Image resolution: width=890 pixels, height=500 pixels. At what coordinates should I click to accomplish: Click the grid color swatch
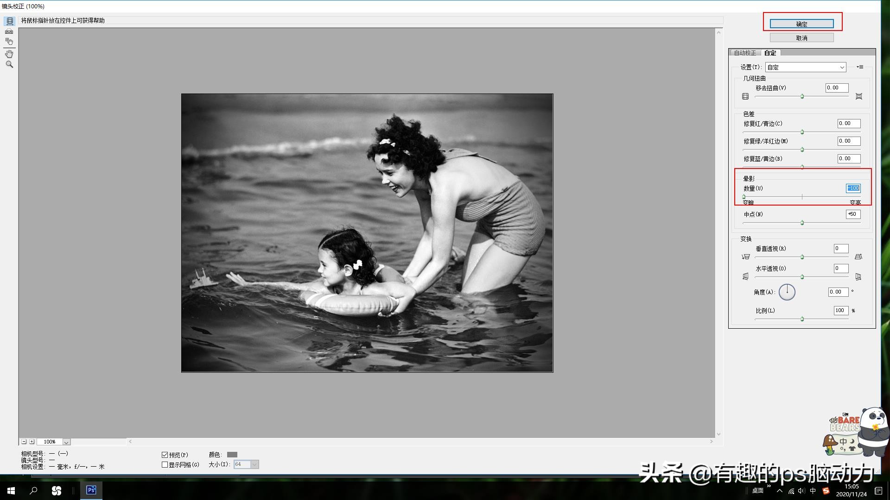coord(232,455)
